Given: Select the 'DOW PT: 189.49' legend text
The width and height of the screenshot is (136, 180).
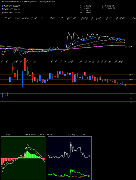Looking at the screenshot, I should click(12, 13).
